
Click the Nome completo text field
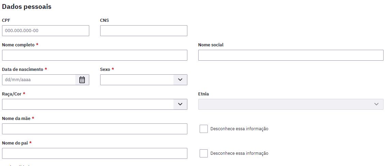pyautogui.click(x=94, y=55)
